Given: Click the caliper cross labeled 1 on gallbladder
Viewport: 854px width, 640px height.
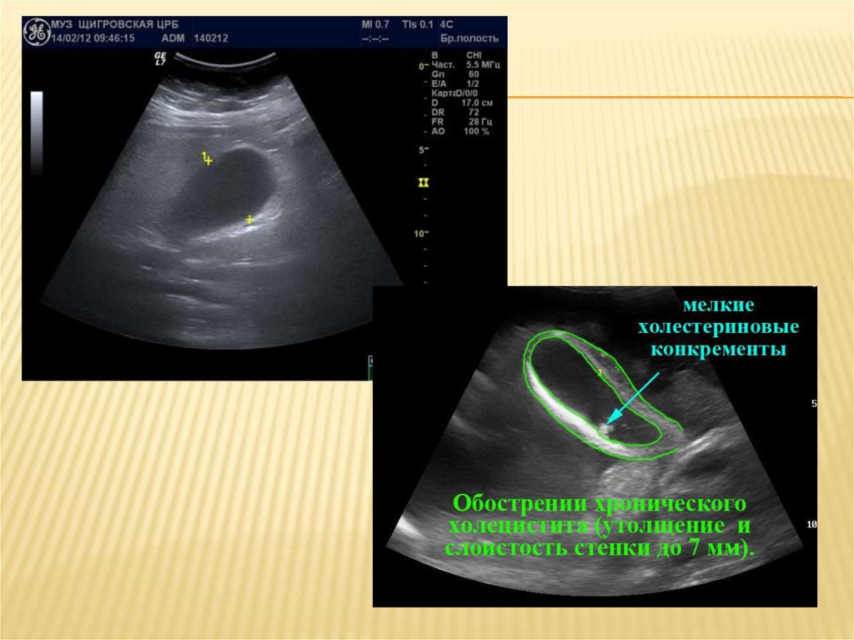Looking at the screenshot, I should 207,159.
